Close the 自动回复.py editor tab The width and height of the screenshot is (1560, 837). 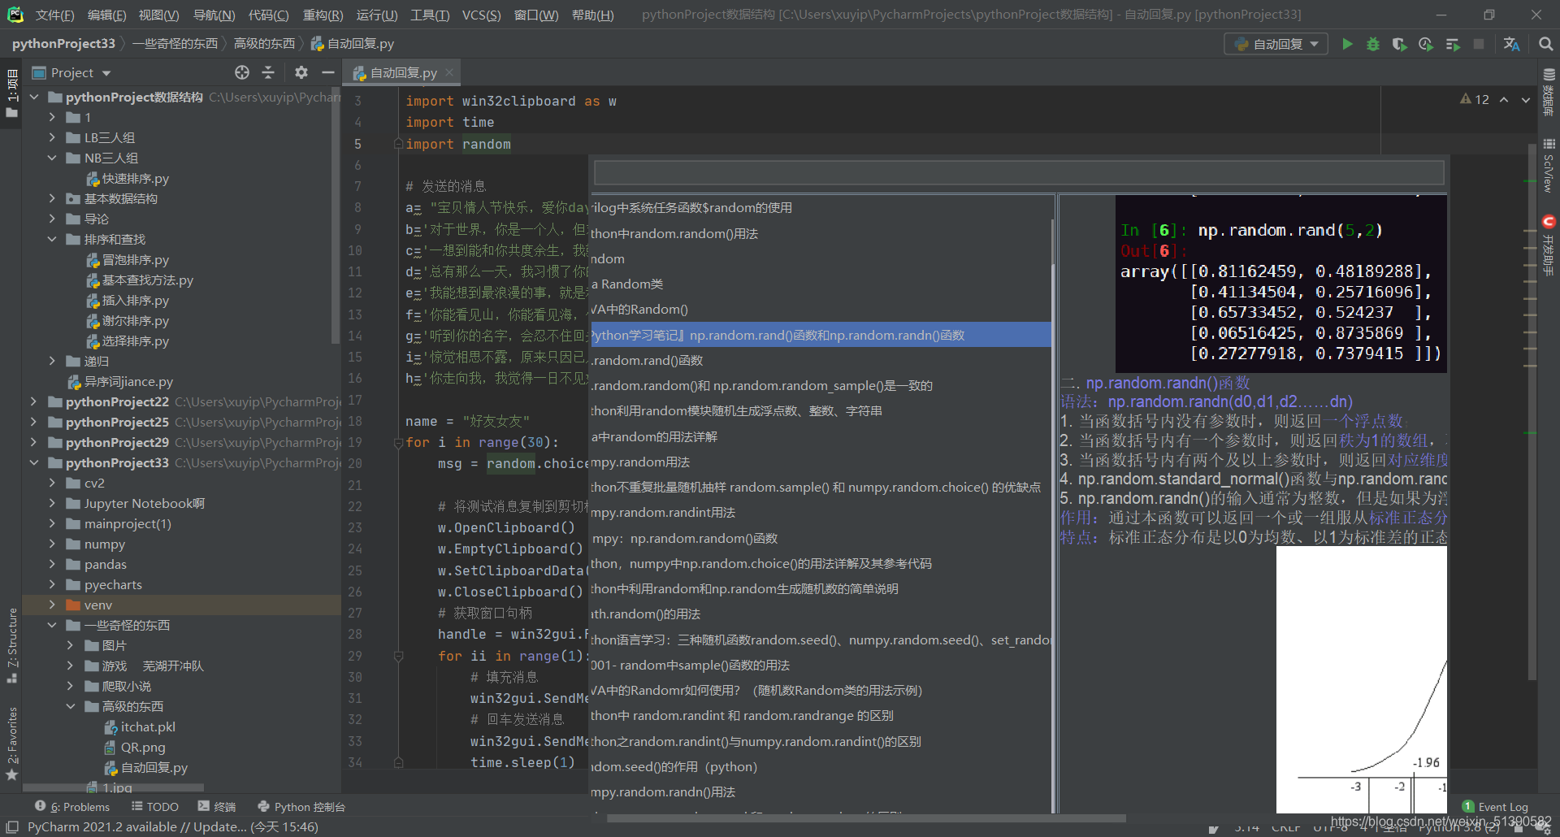pyautogui.click(x=449, y=72)
